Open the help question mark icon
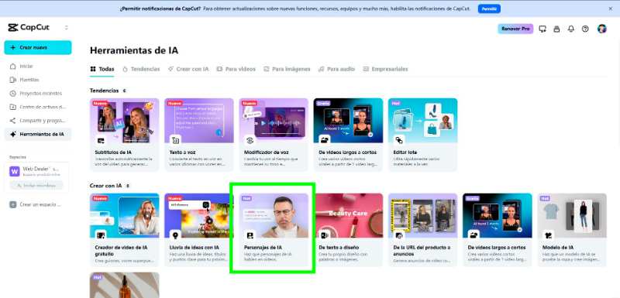Screen dimensions: 620x298 (585, 29)
